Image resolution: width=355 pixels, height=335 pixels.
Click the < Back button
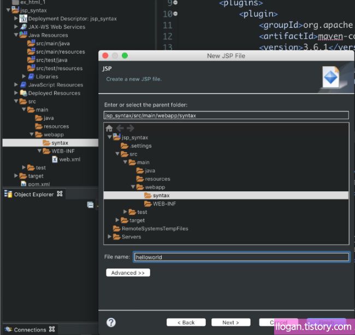pyautogui.click(x=186, y=322)
